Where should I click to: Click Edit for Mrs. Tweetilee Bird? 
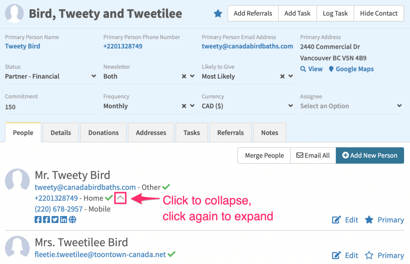(x=345, y=255)
